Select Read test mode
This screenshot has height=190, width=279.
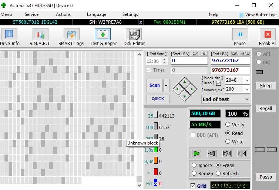point(228,133)
